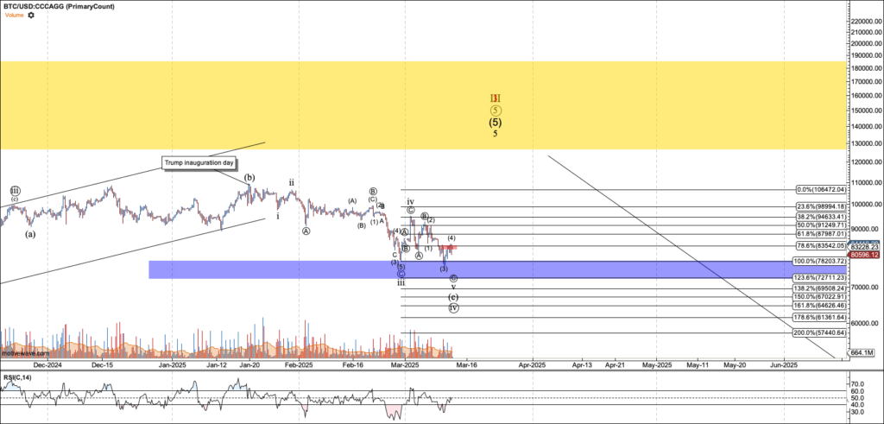Image resolution: width=884 pixels, height=424 pixels.
Task: Click the BTC/USD:CCCAGG (PrimaryCount) chart title
Action: point(59,6)
